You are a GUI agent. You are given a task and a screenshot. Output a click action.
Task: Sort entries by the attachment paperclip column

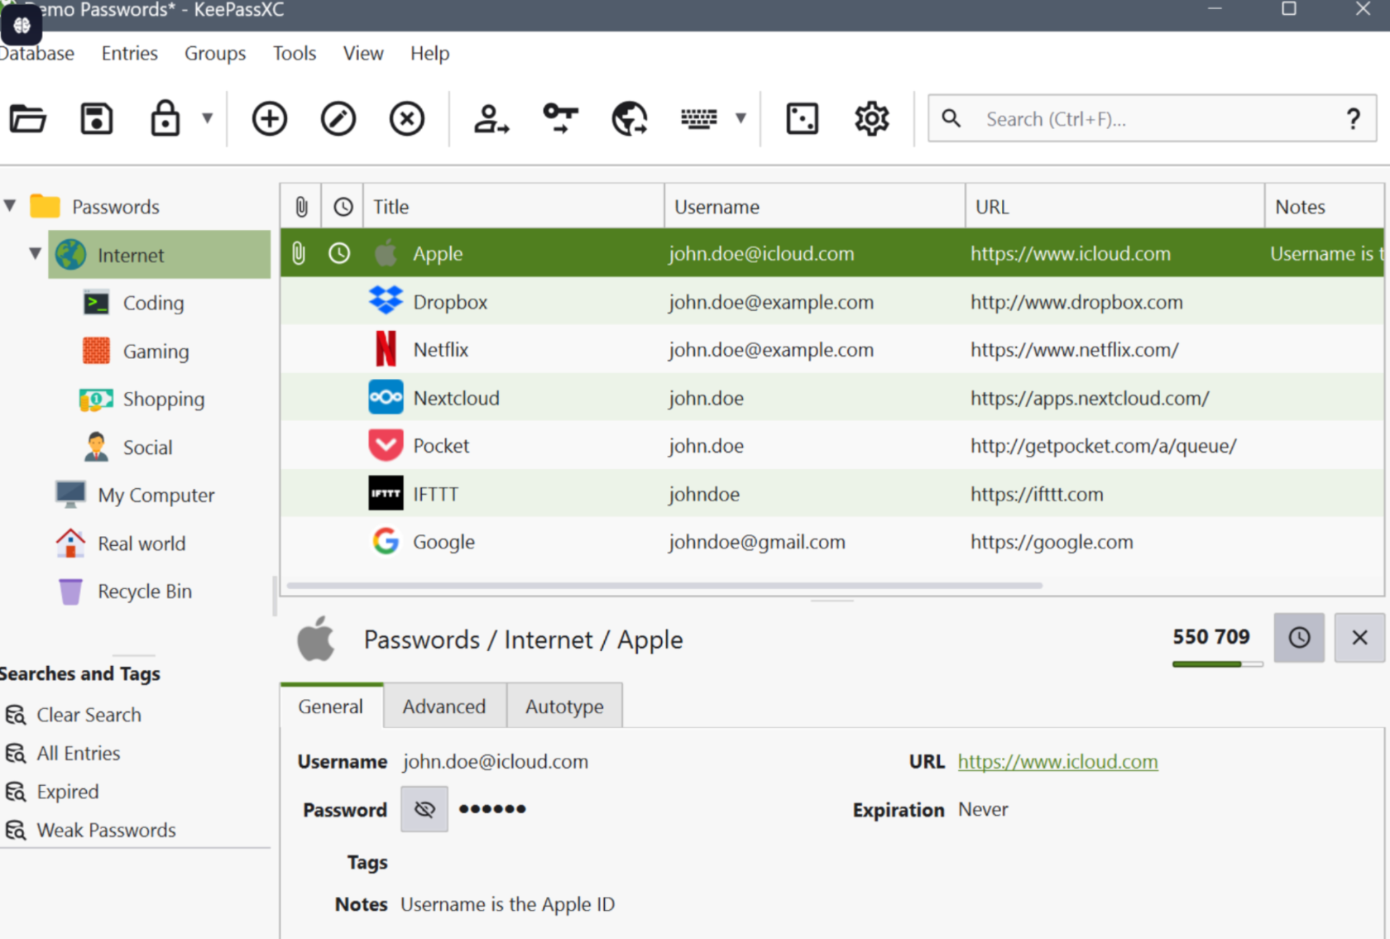coord(301,207)
